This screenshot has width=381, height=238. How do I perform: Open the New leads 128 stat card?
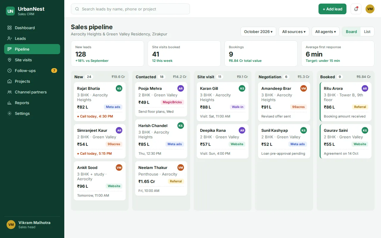(107, 54)
